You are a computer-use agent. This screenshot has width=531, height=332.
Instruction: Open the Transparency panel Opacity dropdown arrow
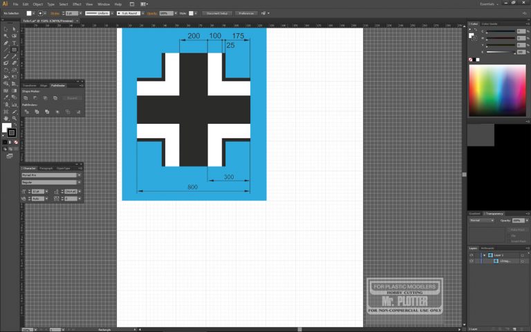[527, 221]
